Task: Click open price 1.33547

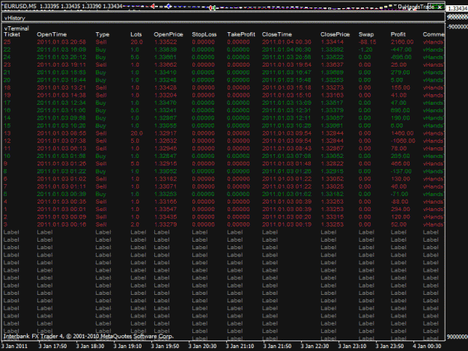Action: (x=165, y=210)
